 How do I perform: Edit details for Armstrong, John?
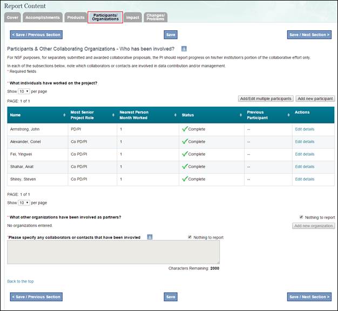[x=305, y=129]
